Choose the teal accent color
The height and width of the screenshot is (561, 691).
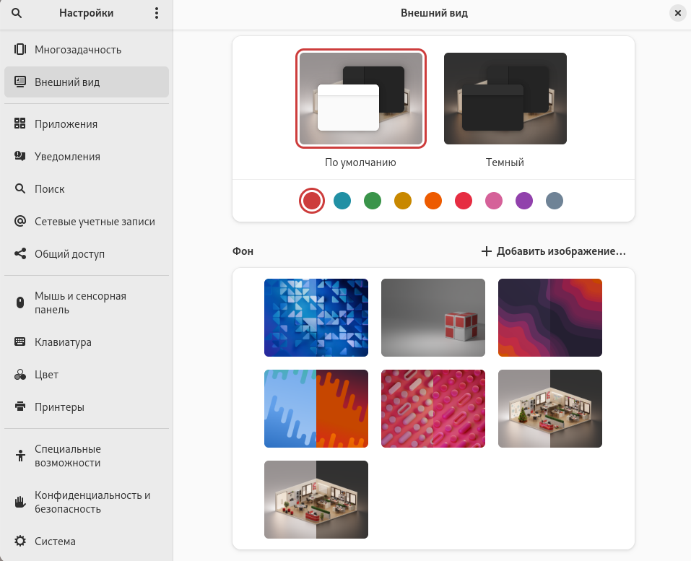tap(342, 201)
